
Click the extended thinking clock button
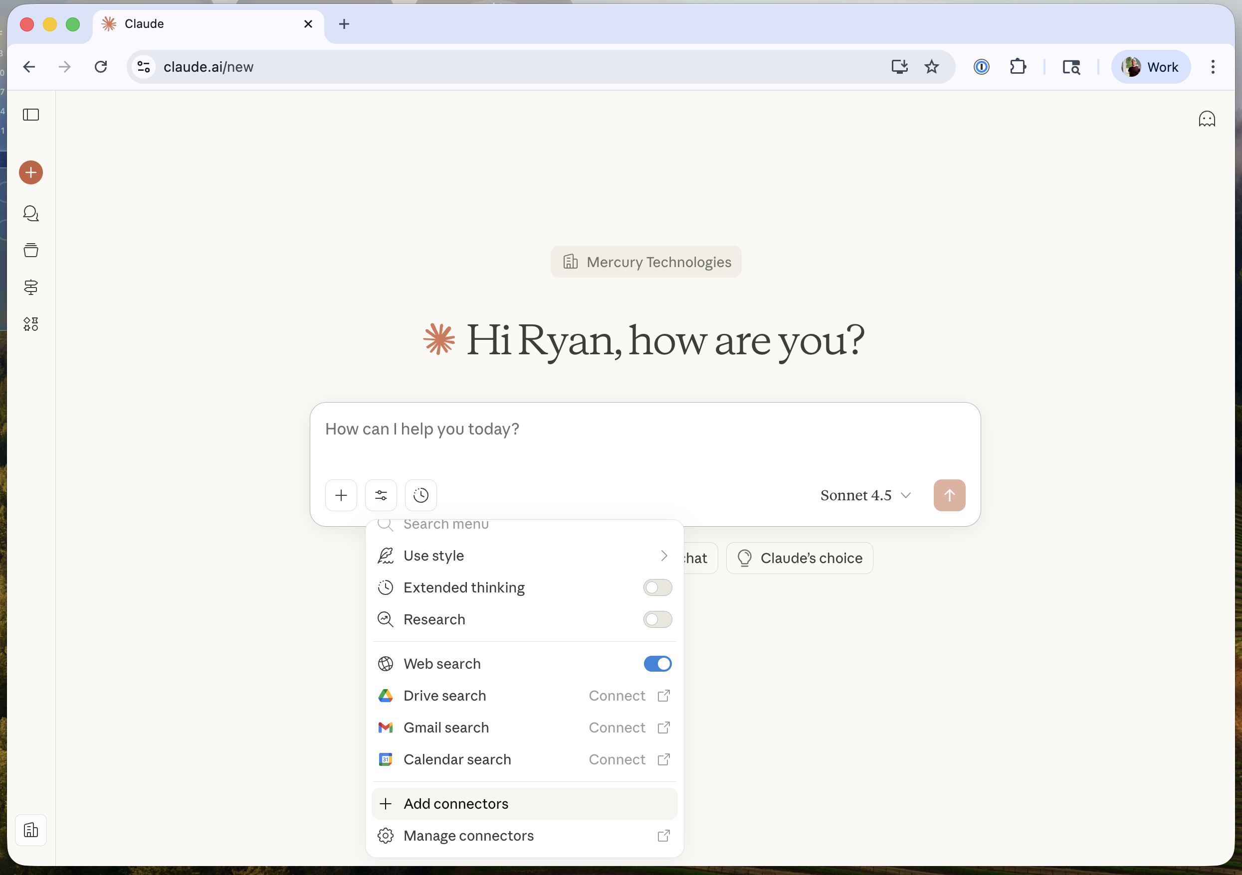[x=421, y=495]
